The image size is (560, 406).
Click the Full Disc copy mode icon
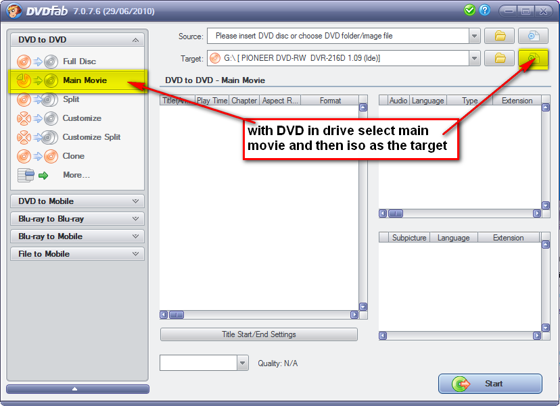click(x=37, y=61)
